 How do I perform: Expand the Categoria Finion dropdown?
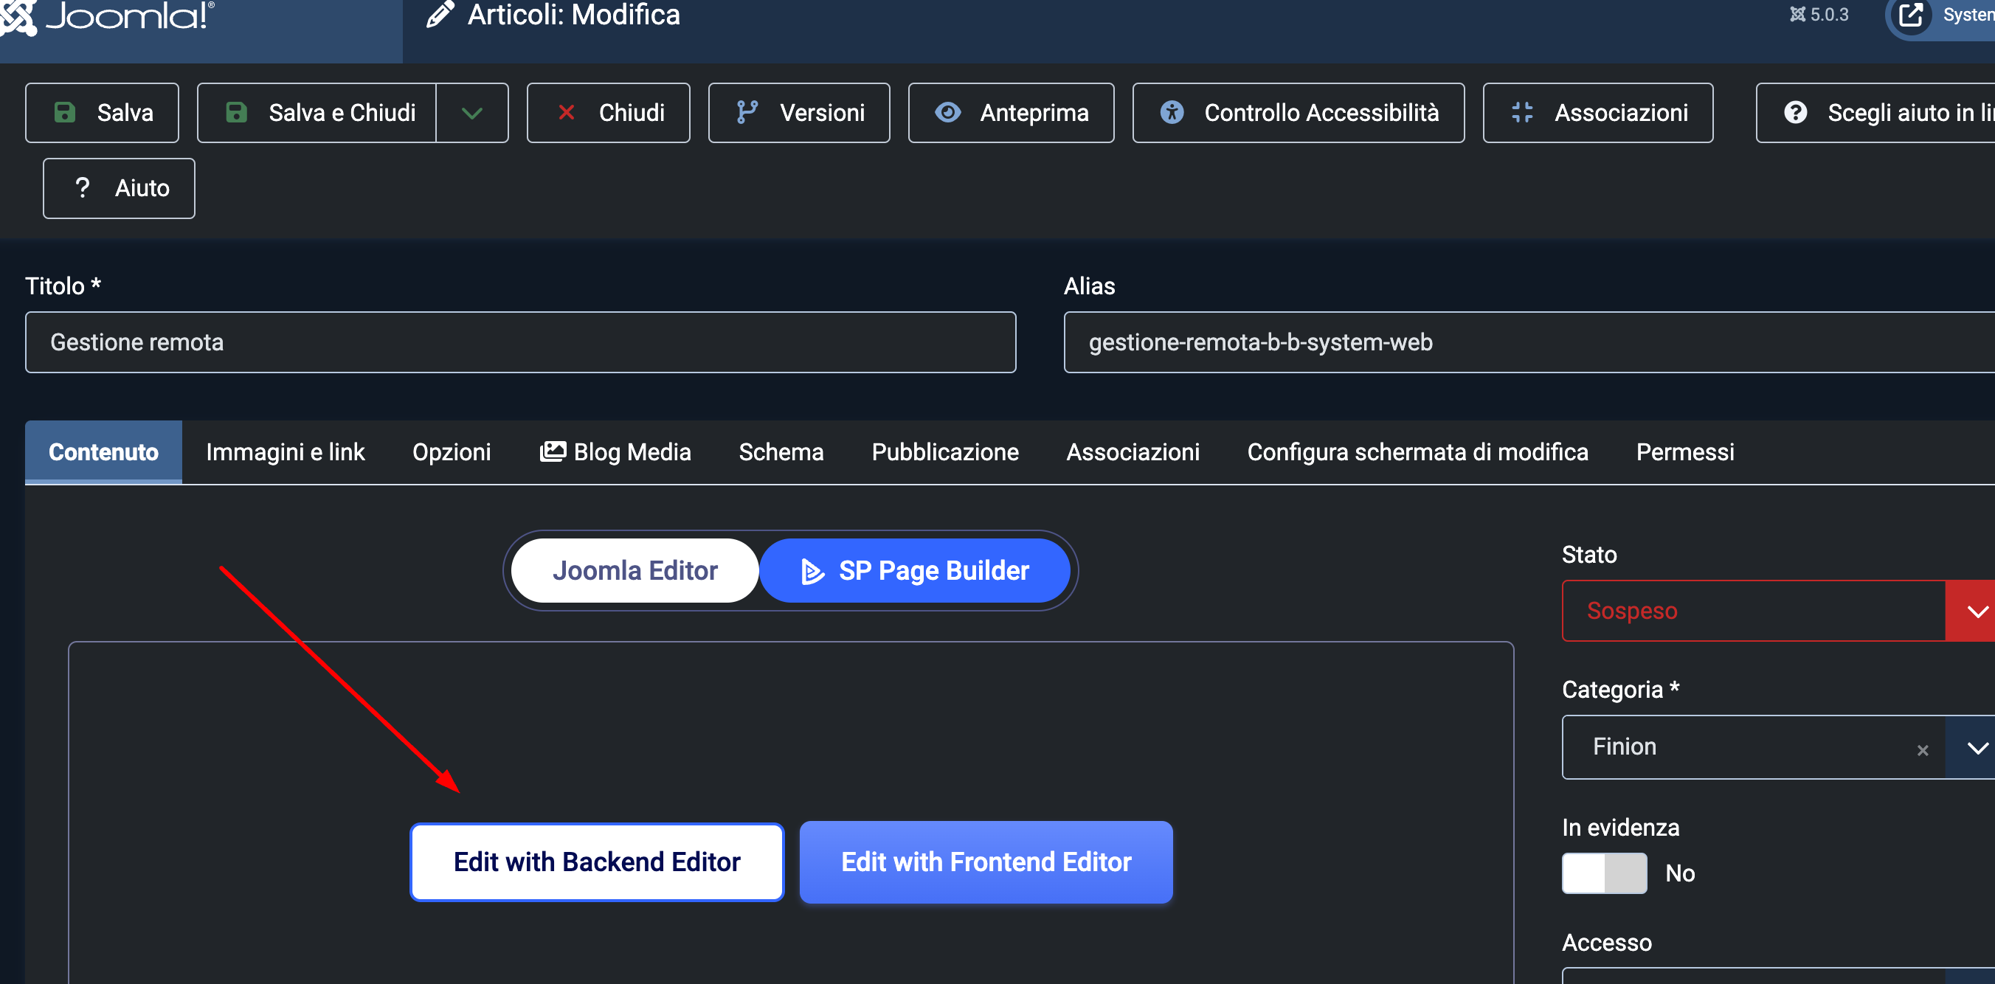point(1977,747)
